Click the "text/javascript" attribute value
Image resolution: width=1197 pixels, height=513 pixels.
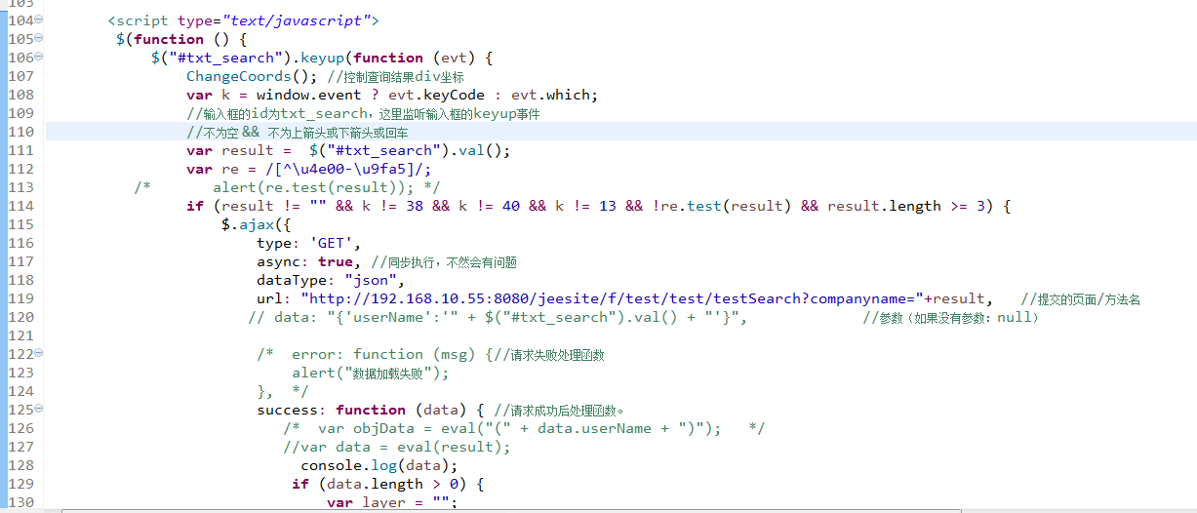point(296,20)
